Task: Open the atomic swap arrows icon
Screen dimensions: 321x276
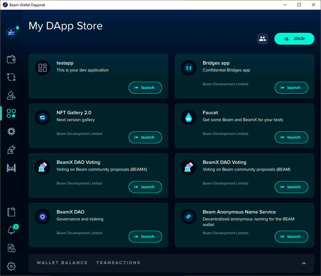Action: pos(11,77)
